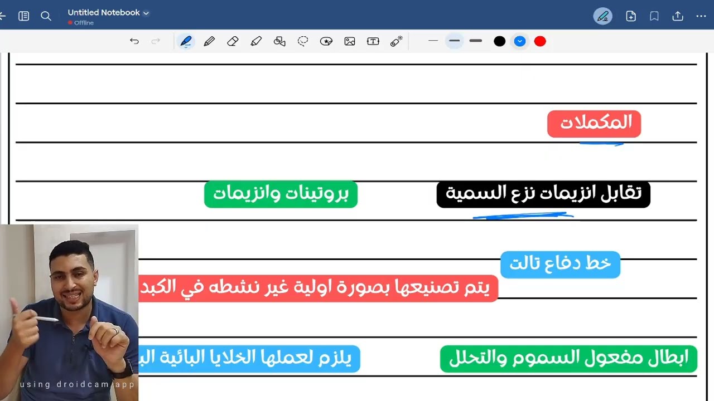The width and height of the screenshot is (714, 401).
Task: Select the eraser tool
Action: click(233, 41)
